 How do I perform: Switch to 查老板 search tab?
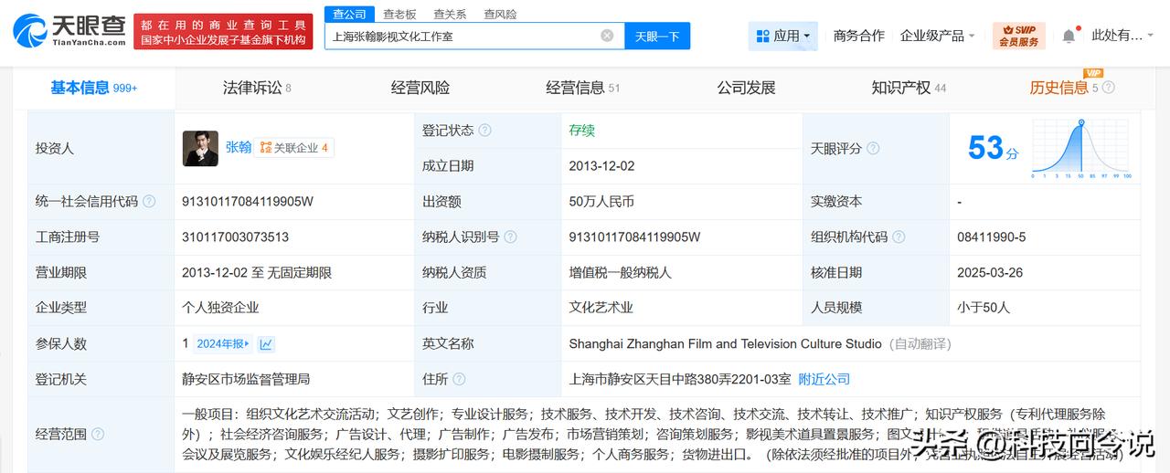pos(399,14)
